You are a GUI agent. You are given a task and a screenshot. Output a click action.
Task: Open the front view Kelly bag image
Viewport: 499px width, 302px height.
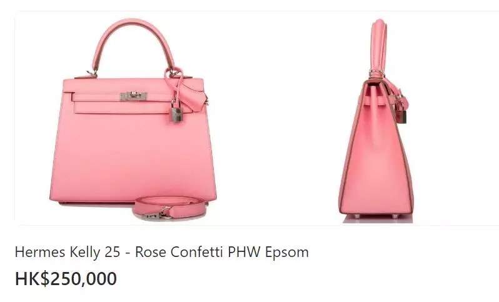[x=133, y=119]
